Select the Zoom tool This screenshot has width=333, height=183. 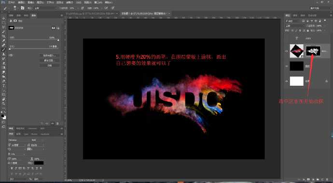3,104
